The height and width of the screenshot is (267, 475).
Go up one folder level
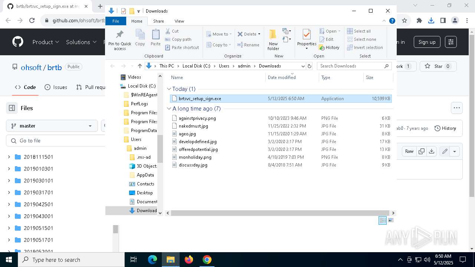[140, 66]
